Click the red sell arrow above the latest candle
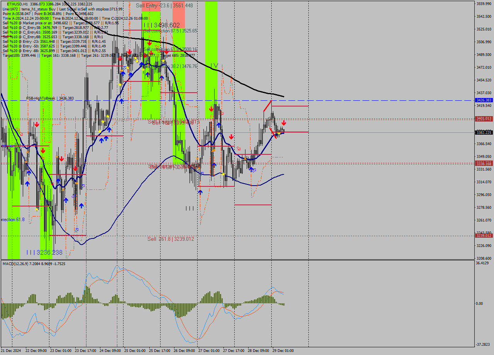This screenshot has width=494, height=355. point(284,122)
